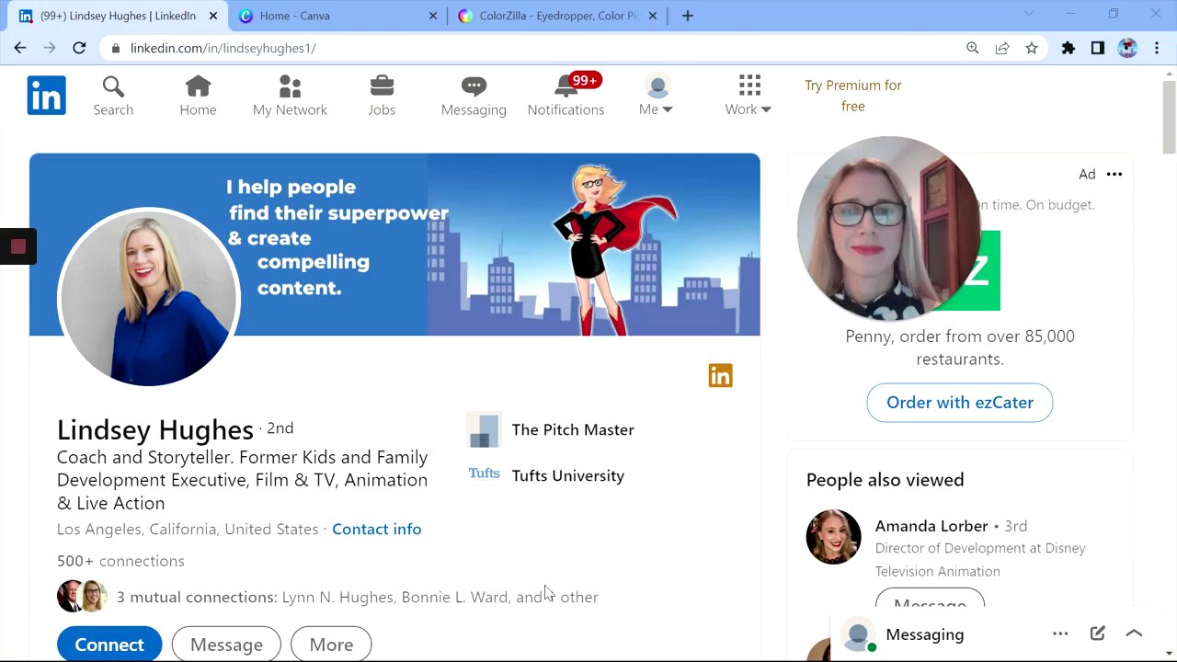1177x662 pixels.
Task: Open Chrome zoom control in address bar
Action: coord(973,48)
